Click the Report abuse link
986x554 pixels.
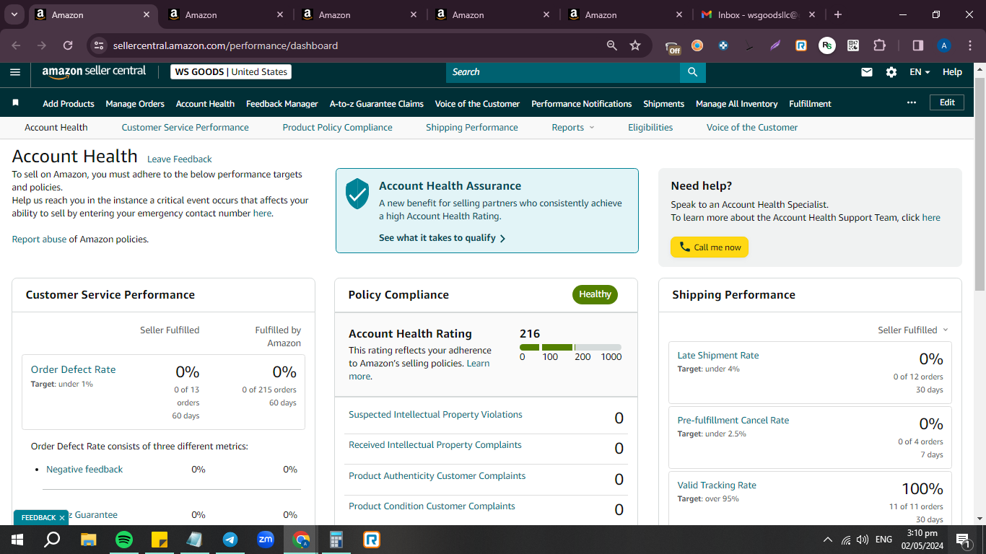(x=39, y=239)
